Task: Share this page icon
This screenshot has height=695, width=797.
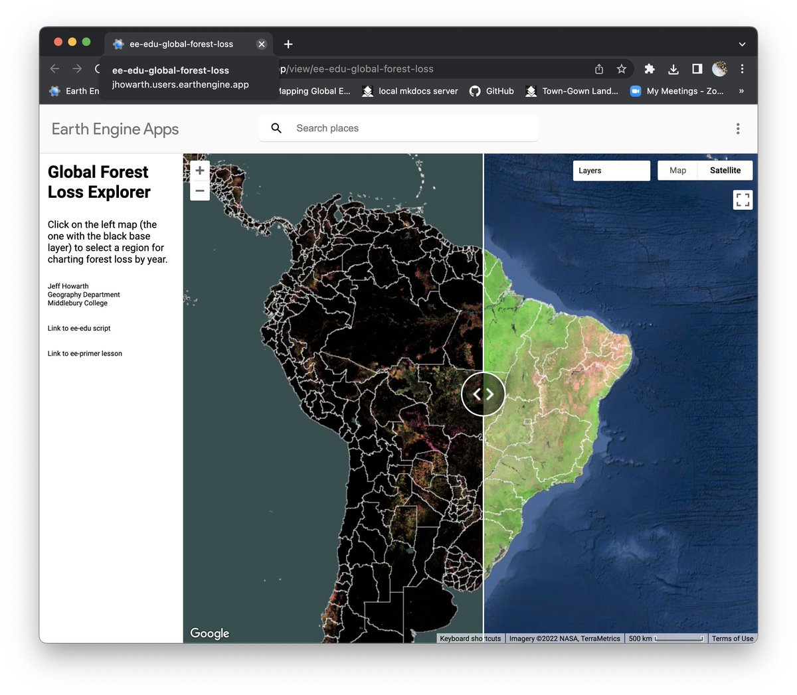Action: [599, 69]
